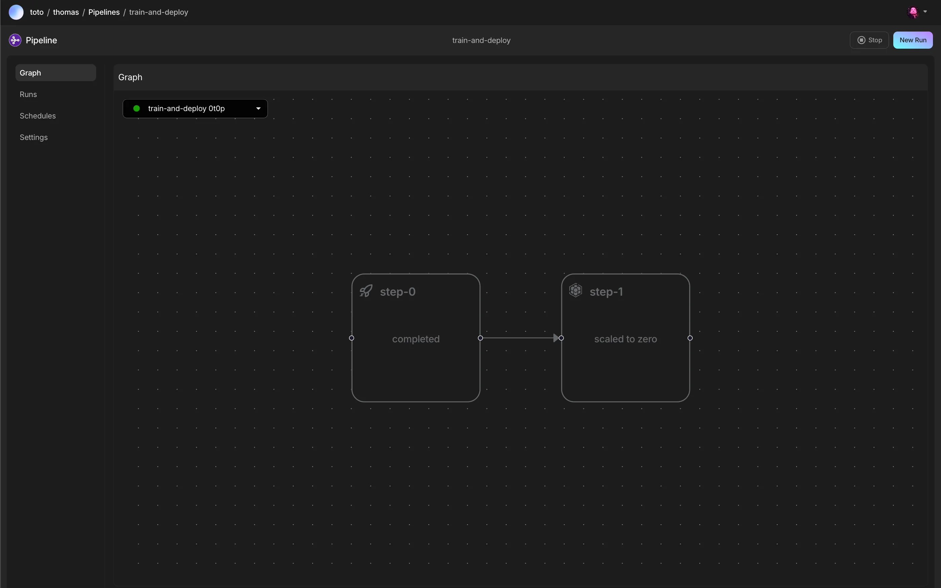
Task: Start a New Run
Action: 913,40
